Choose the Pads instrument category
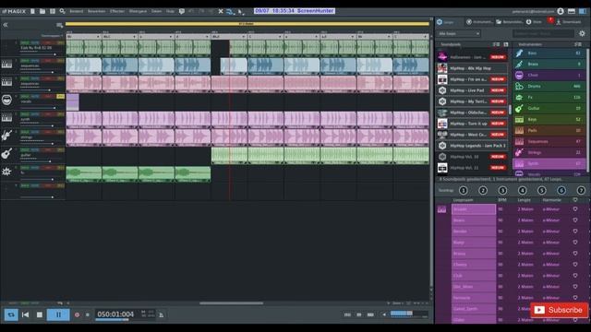 click(x=549, y=130)
